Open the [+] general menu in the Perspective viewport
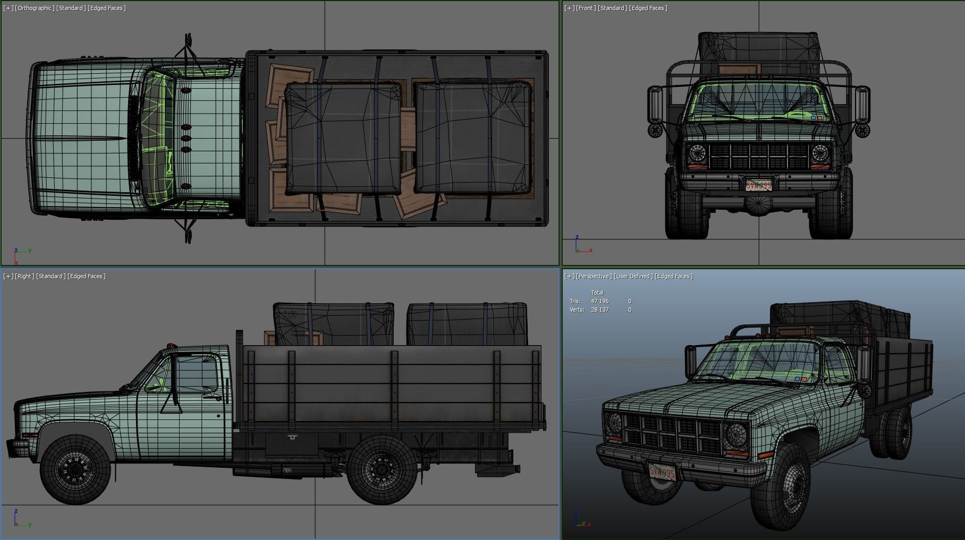This screenshot has height=540, width=965. (x=569, y=276)
